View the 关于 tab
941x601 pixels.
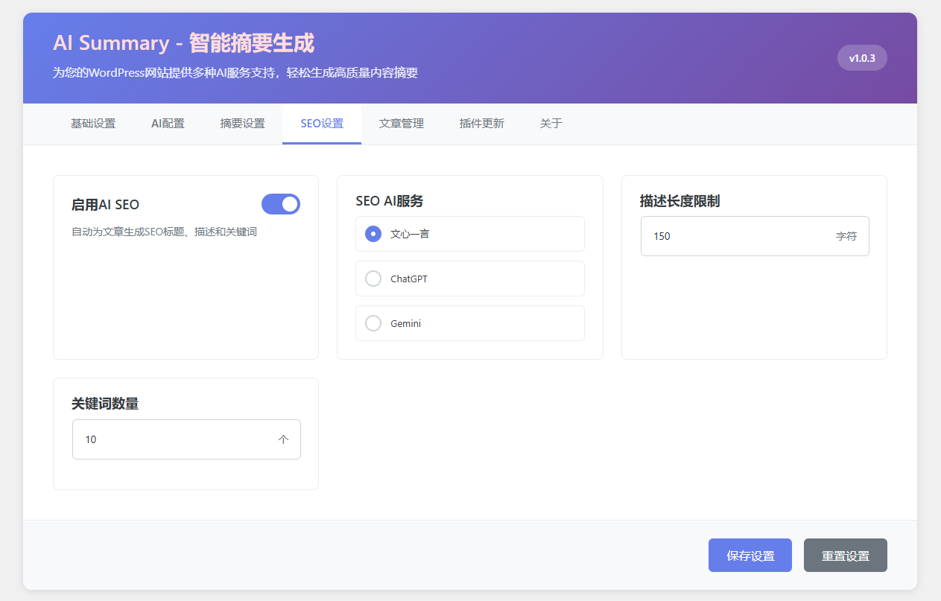point(551,124)
